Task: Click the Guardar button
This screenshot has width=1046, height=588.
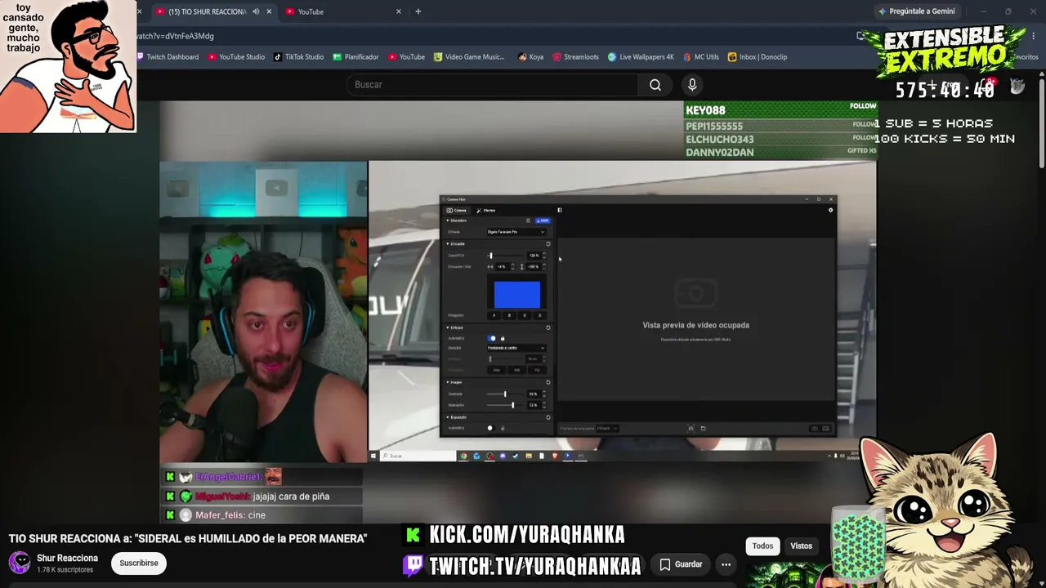Action: pos(681,564)
